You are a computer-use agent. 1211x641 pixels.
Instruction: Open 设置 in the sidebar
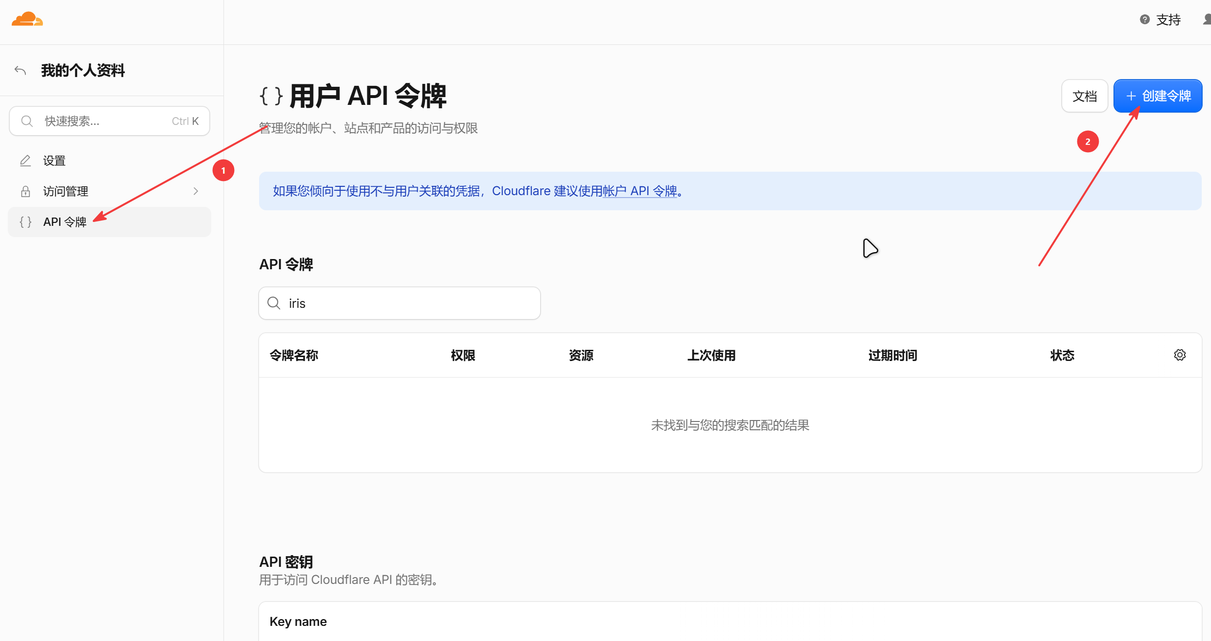(109, 160)
